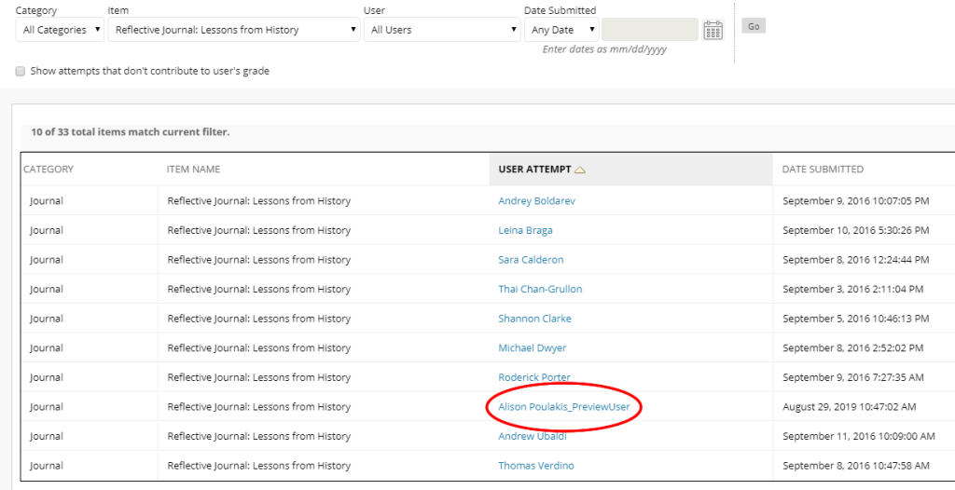The height and width of the screenshot is (490, 955).
Task: Enable show attempts that don't contribute checkbox
Action: 21,71
